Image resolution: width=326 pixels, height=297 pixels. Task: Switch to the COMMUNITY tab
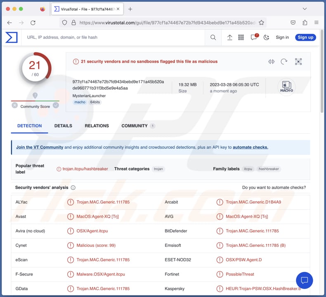click(138, 126)
